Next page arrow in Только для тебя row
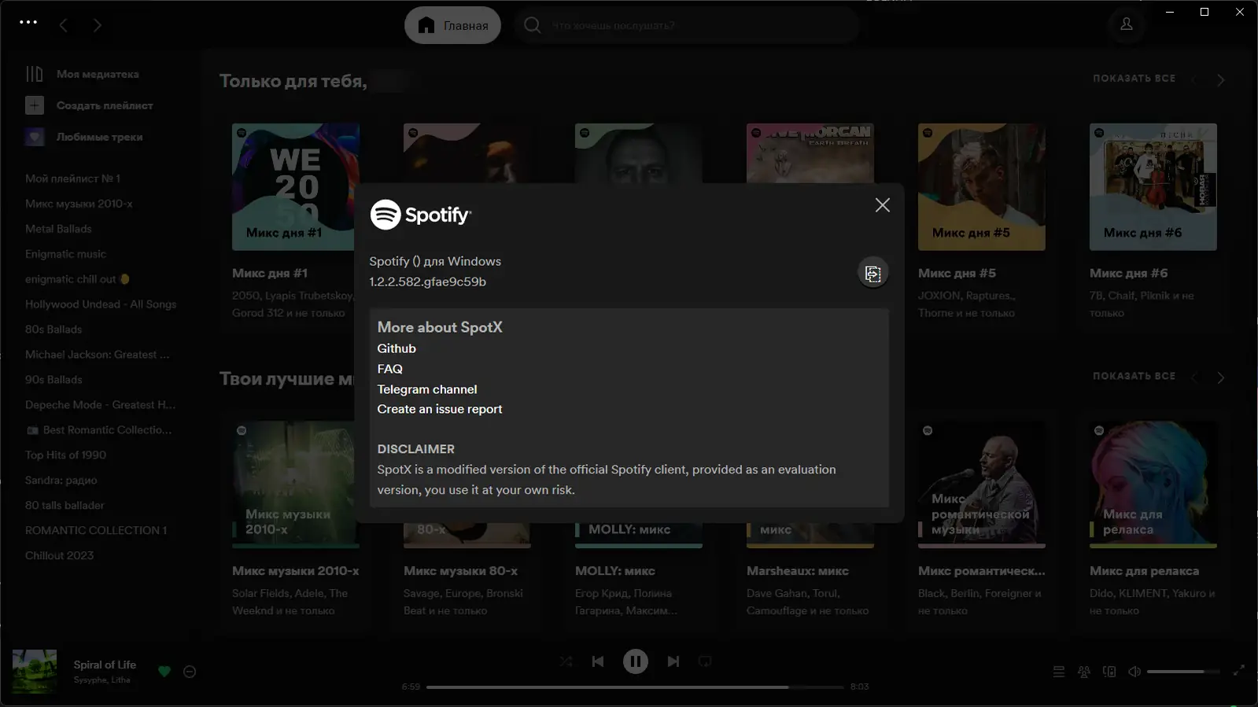 1220,79
